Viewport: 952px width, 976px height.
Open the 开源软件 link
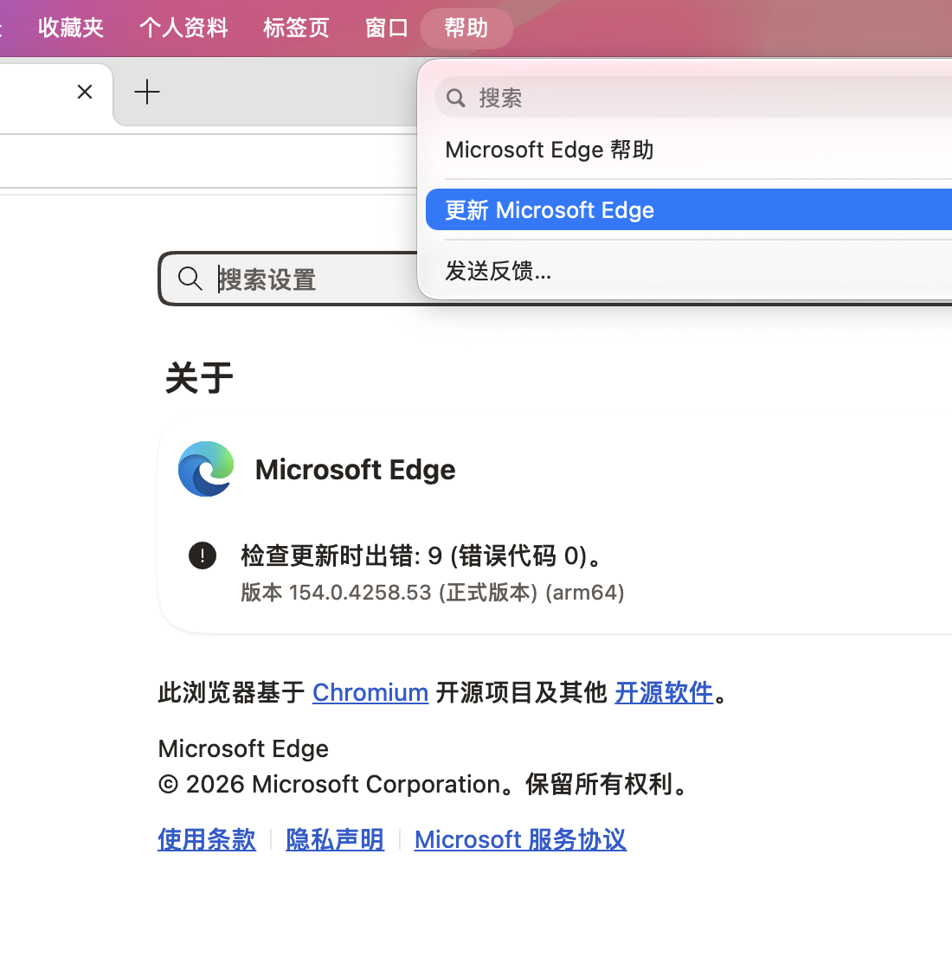tap(664, 692)
